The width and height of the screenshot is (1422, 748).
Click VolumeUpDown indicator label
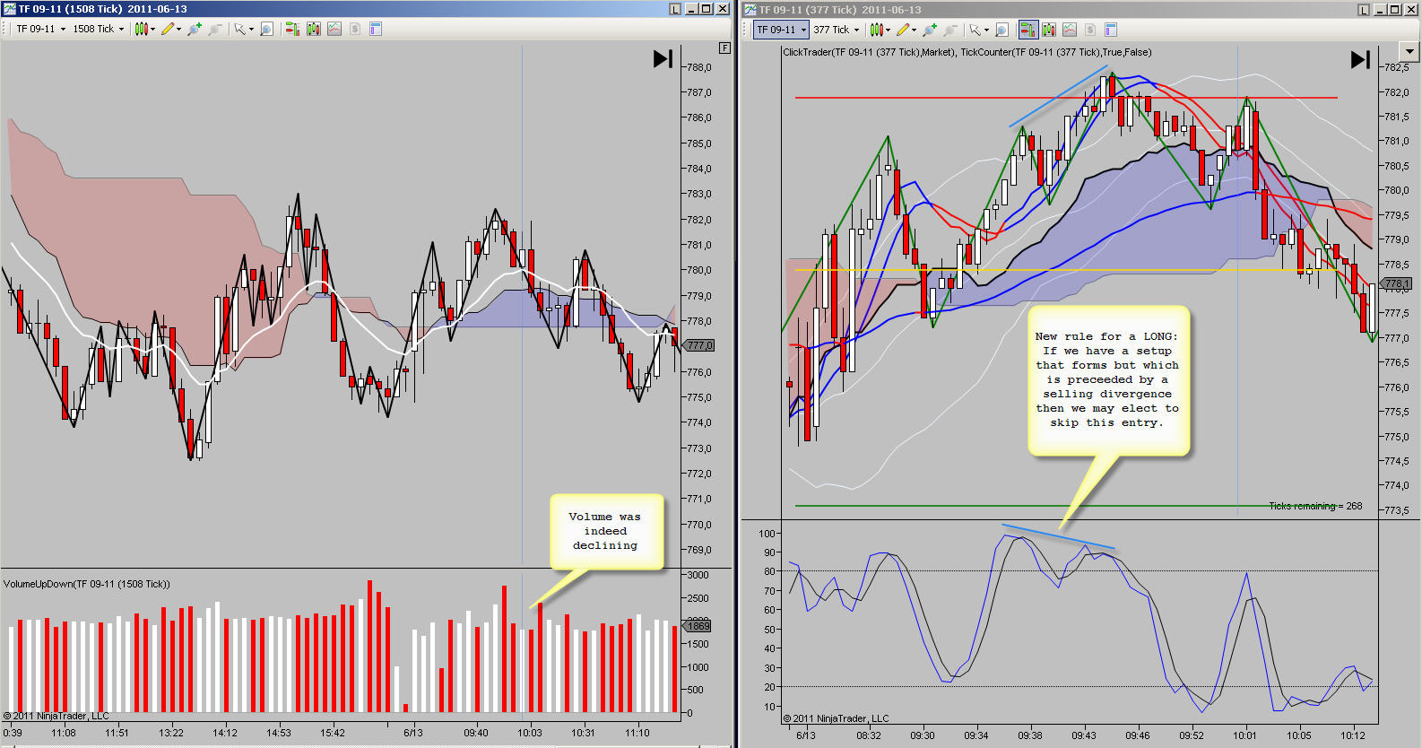point(86,584)
